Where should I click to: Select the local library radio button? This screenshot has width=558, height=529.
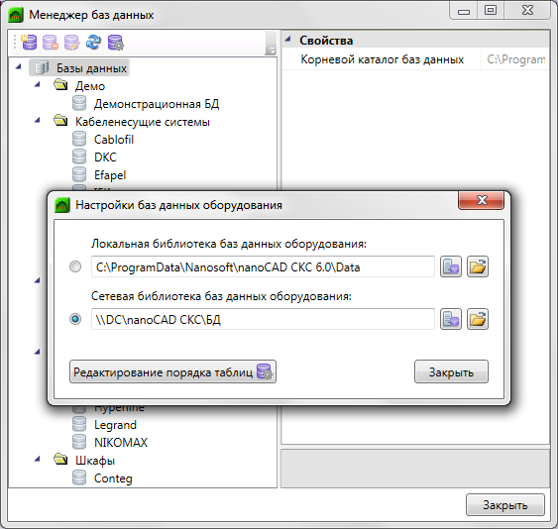[x=75, y=266]
